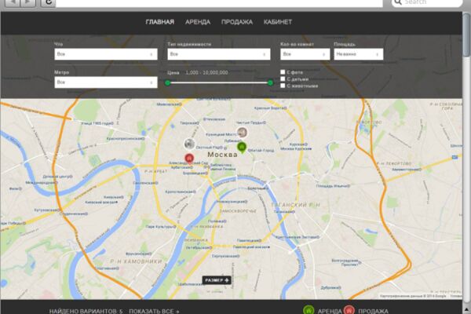Image resolution: width=471 pixels, height=314 pixels.
Task: Click green АРЕНДА legend icon in footer
Action: coord(309,310)
